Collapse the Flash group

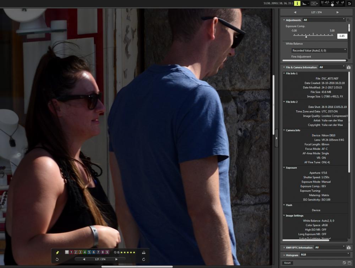[284, 205]
